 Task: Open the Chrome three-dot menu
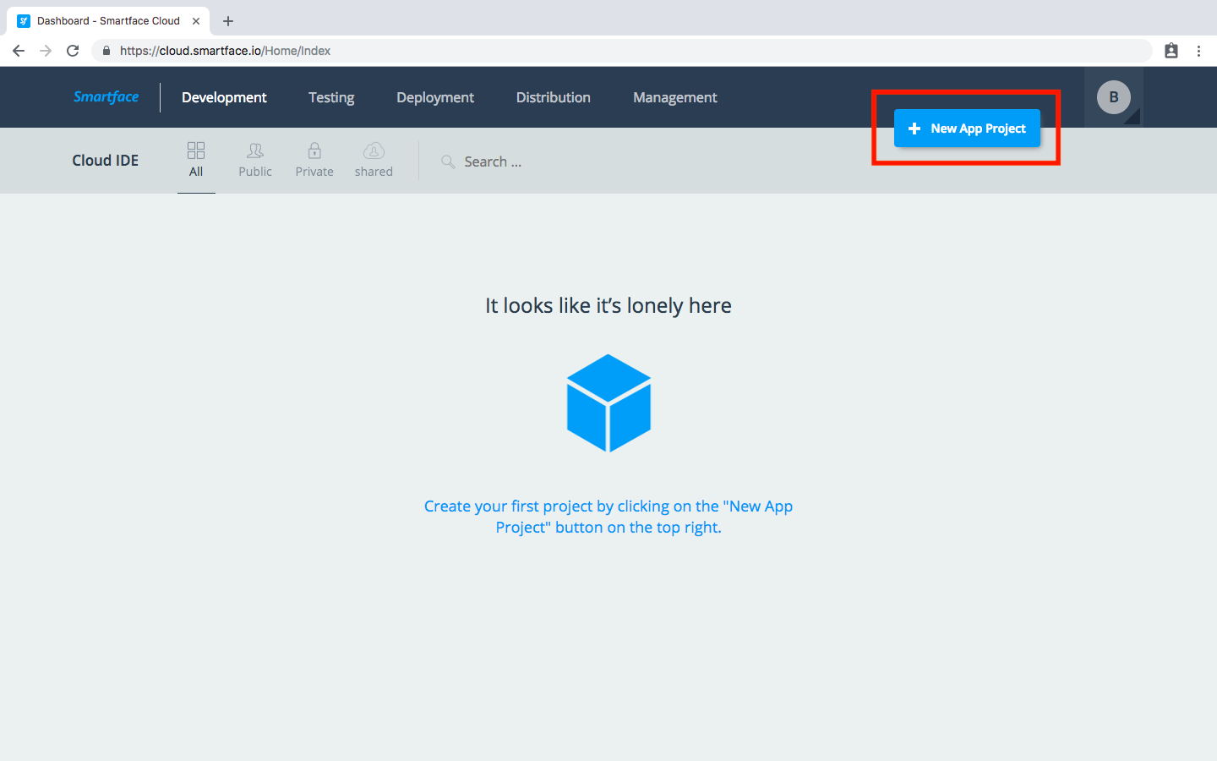tap(1198, 51)
